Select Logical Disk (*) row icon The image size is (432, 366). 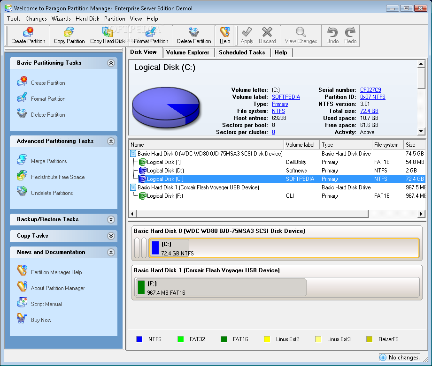(142, 162)
